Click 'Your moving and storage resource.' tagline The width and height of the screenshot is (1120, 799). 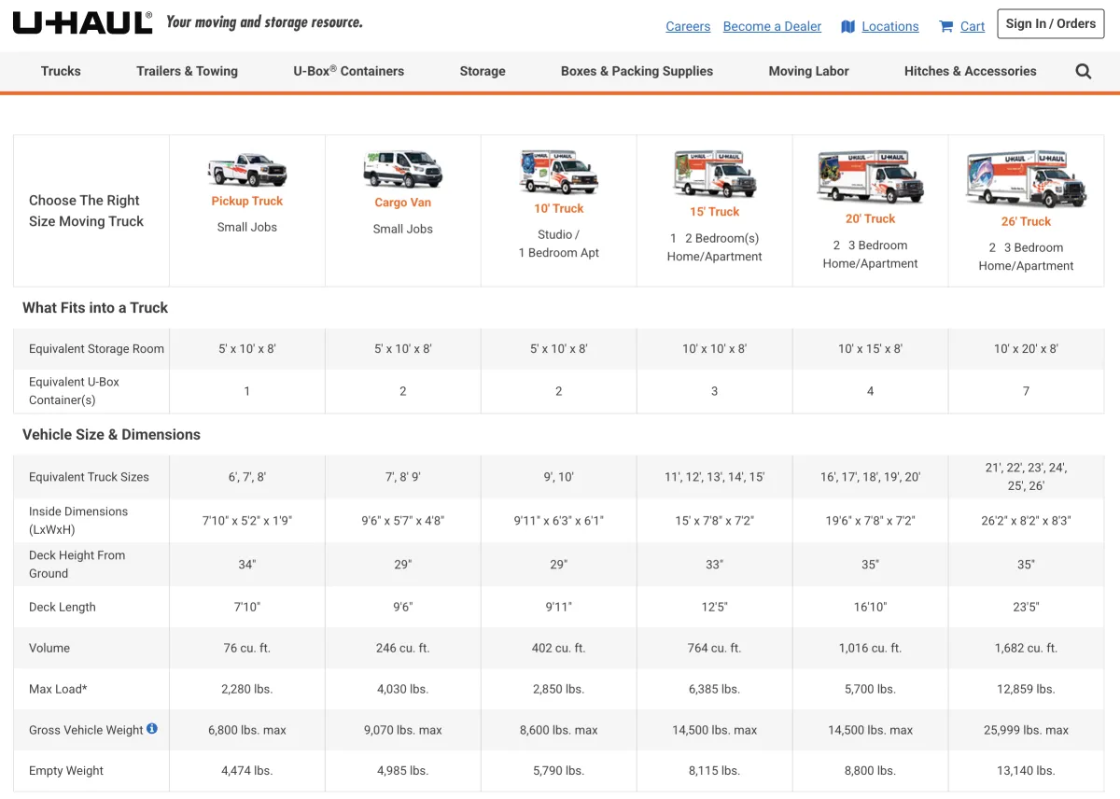(264, 22)
